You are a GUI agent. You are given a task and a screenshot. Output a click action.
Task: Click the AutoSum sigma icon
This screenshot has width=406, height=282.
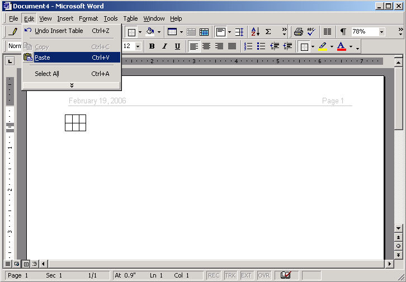pyautogui.click(x=268, y=32)
